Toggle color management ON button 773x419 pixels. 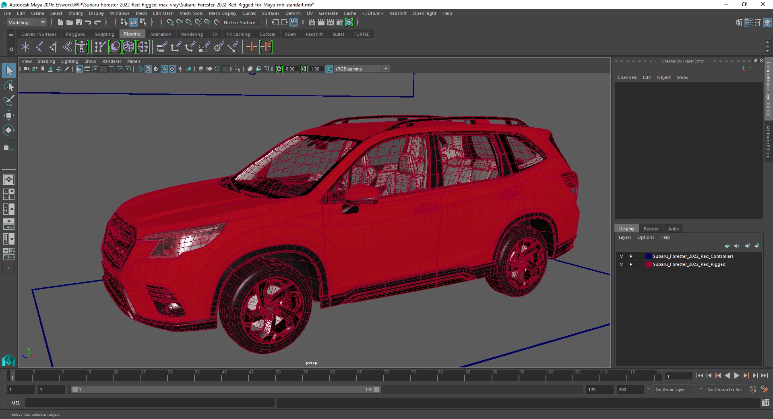click(x=329, y=69)
